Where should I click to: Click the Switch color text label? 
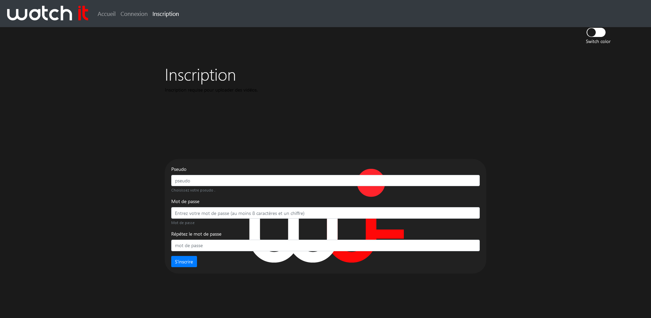(x=598, y=42)
